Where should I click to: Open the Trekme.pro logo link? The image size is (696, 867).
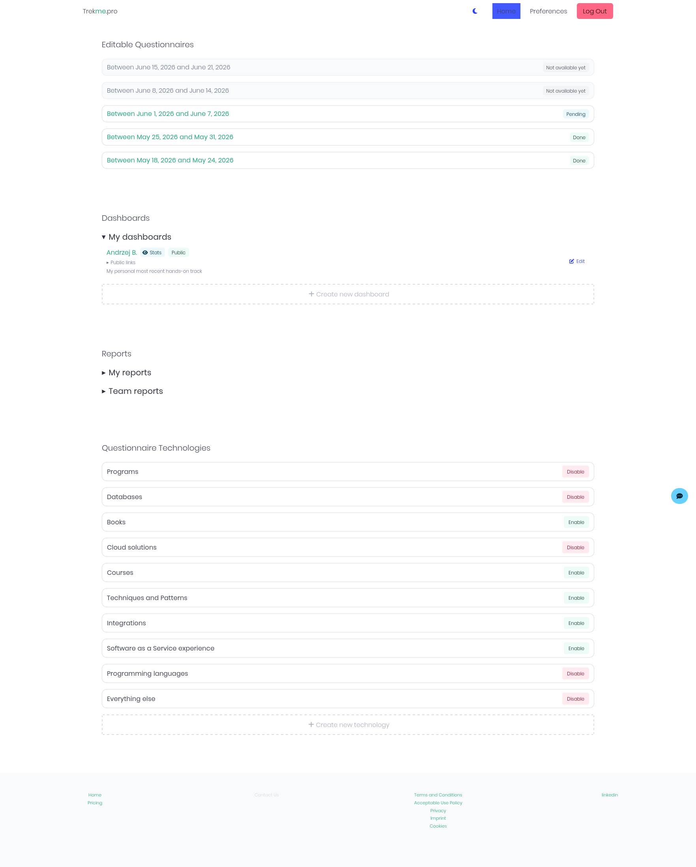100,11
